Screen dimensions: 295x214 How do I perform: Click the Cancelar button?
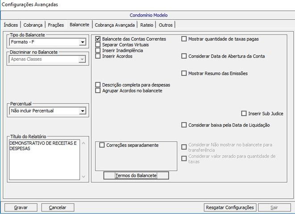(x=58, y=207)
